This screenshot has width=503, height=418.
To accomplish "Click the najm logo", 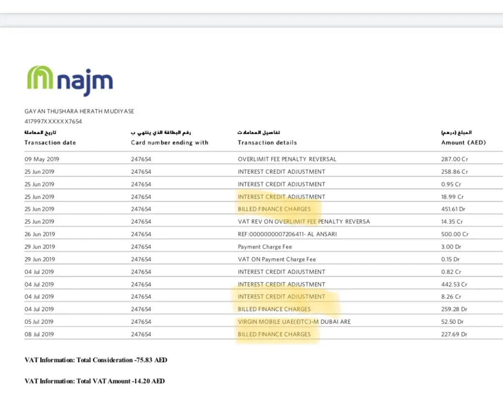I will [x=70, y=80].
